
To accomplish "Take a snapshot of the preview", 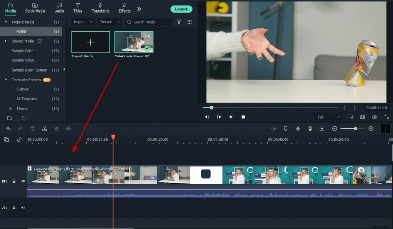I will pos(362,117).
